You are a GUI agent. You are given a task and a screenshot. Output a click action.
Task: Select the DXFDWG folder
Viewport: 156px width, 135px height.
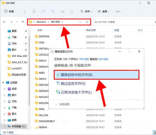[x=42, y=36]
